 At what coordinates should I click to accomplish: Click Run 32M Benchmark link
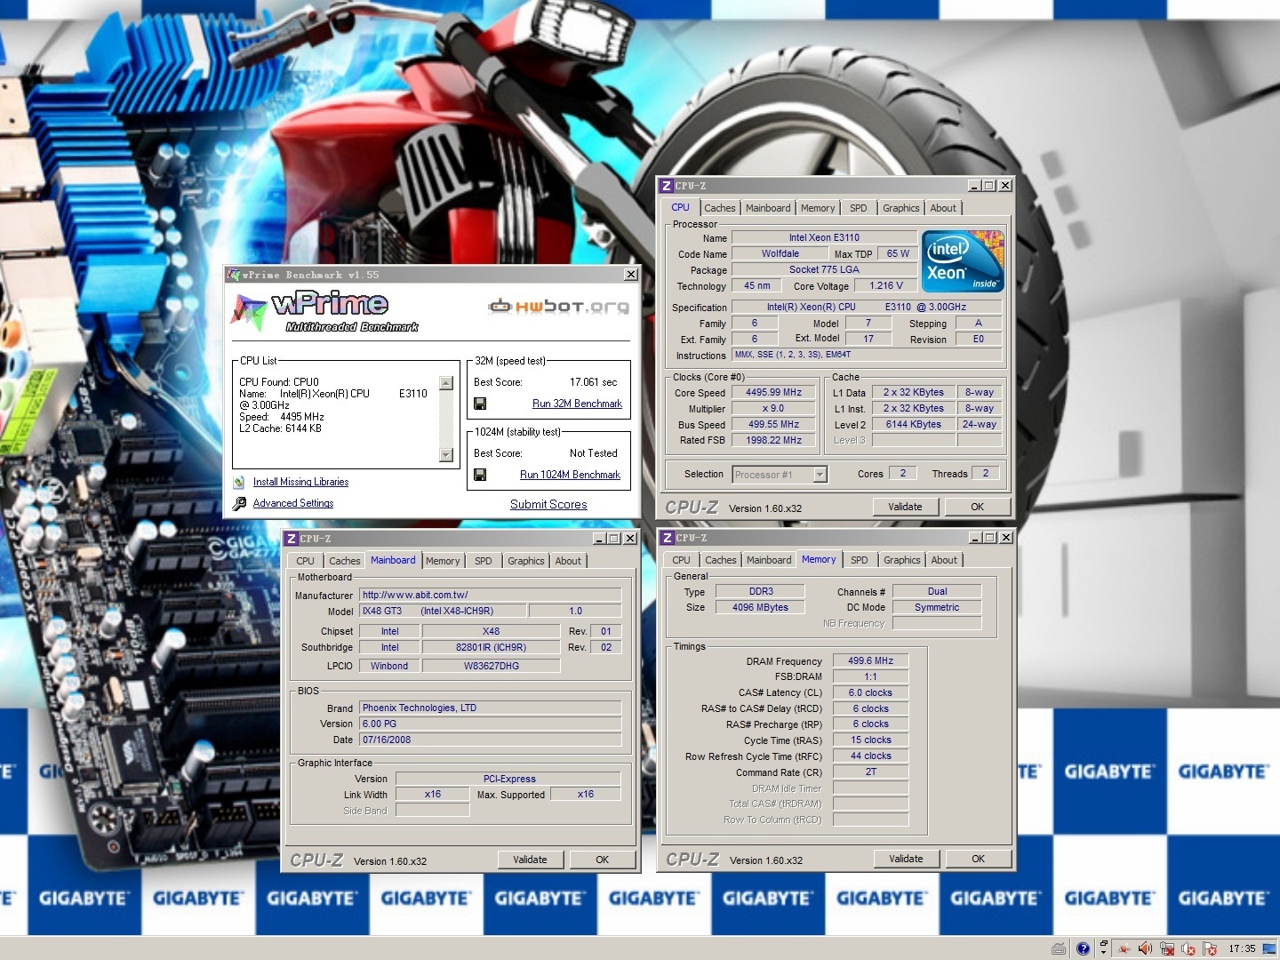coord(577,404)
